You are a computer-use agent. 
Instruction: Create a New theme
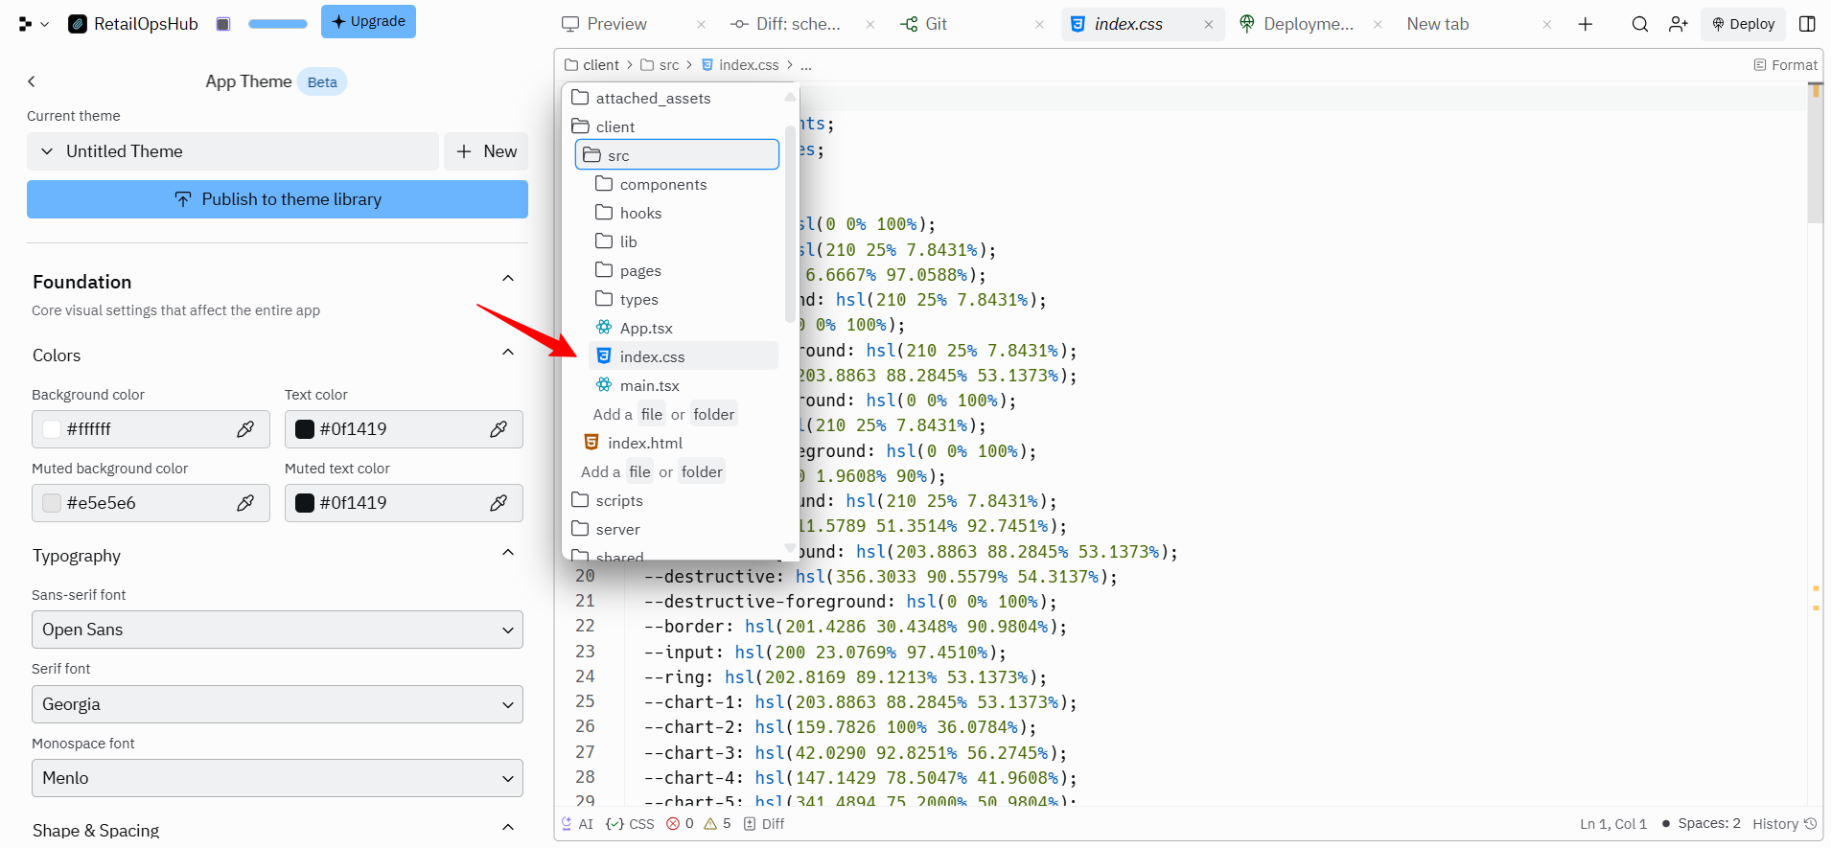486,151
